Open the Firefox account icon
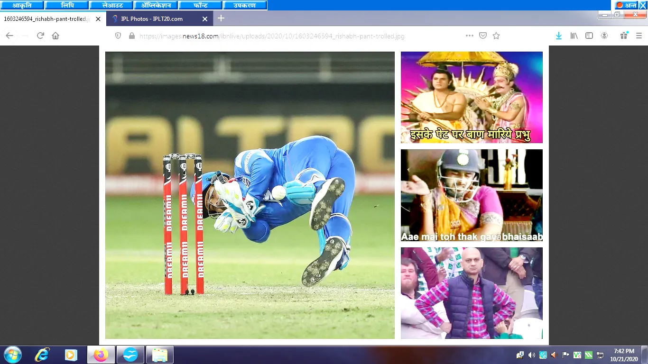 coord(604,36)
